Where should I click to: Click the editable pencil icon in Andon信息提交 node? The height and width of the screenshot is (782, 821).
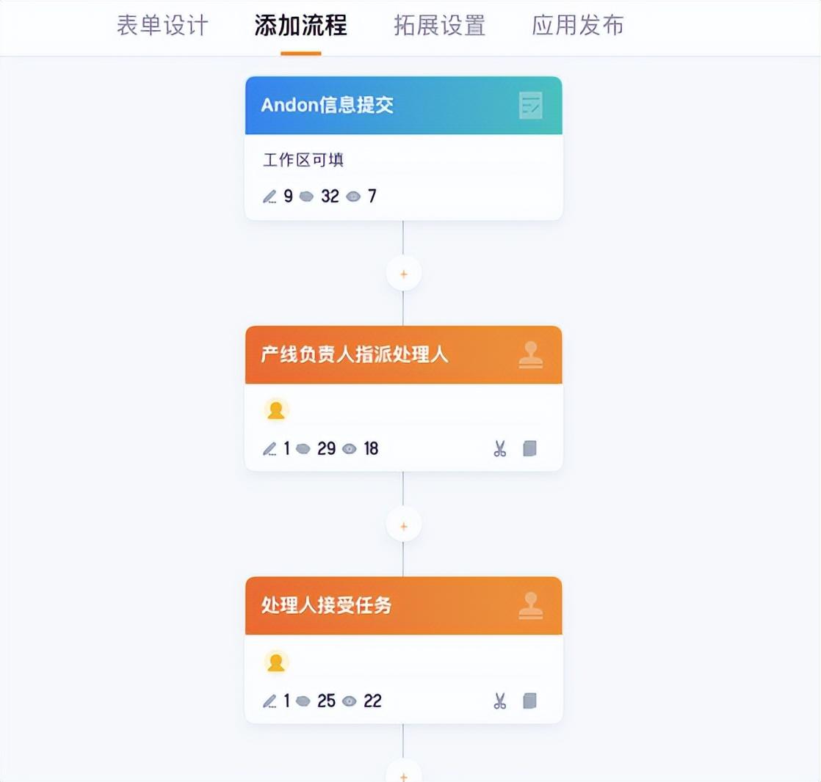[x=270, y=197]
